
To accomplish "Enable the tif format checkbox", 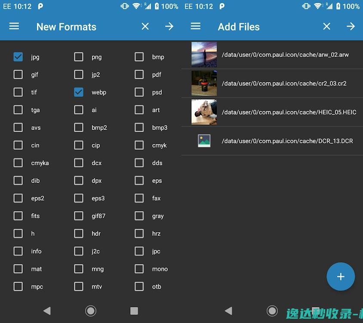I will [x=18, y=92].
